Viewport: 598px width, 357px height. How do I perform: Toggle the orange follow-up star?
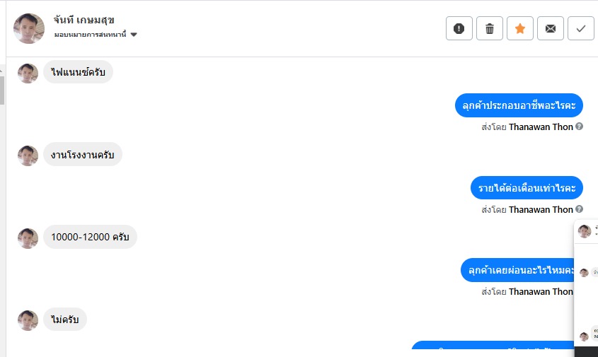click(x=519, y=28)
